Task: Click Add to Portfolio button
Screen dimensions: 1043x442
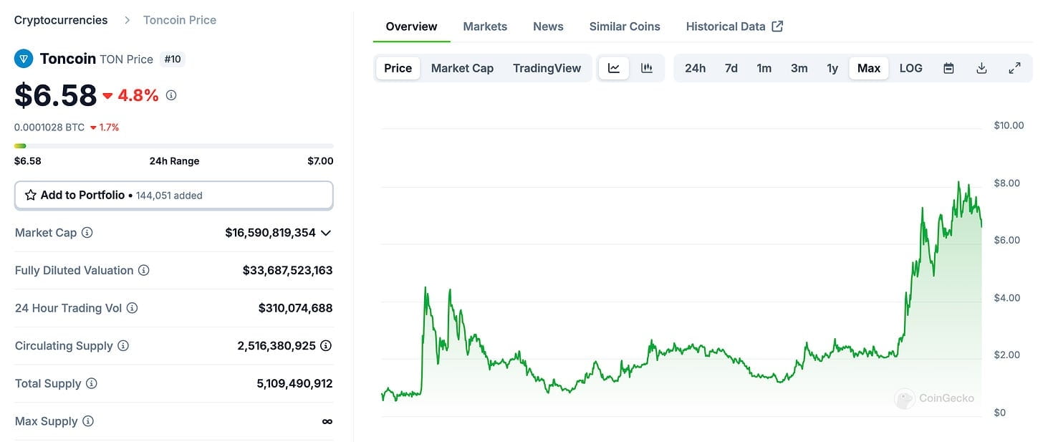Action: [173, 195]
